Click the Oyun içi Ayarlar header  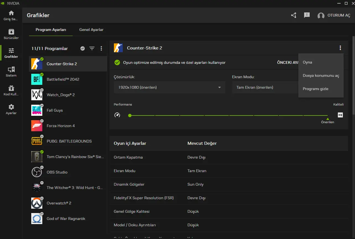130,143
